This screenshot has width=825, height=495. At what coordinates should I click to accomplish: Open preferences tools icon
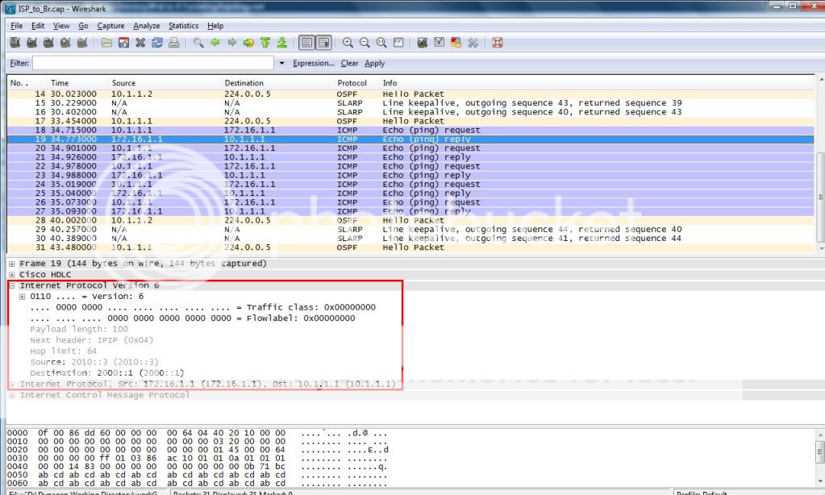coord(473,43)
